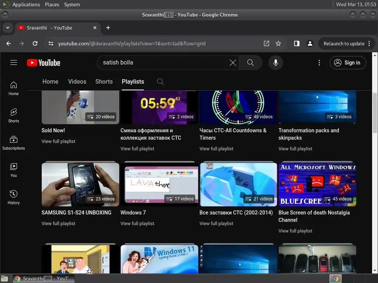Clear the search box with the X icon
This screenshot has height=283, width=378.
233,63
